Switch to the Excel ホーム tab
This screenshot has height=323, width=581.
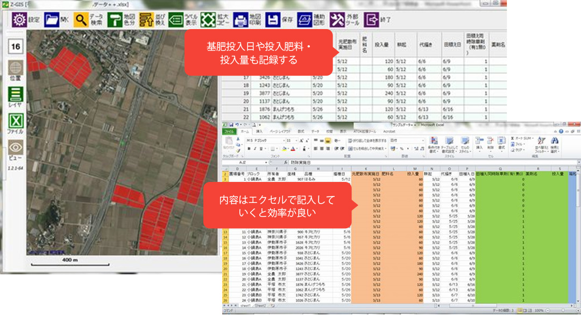(x=245, y=131)
